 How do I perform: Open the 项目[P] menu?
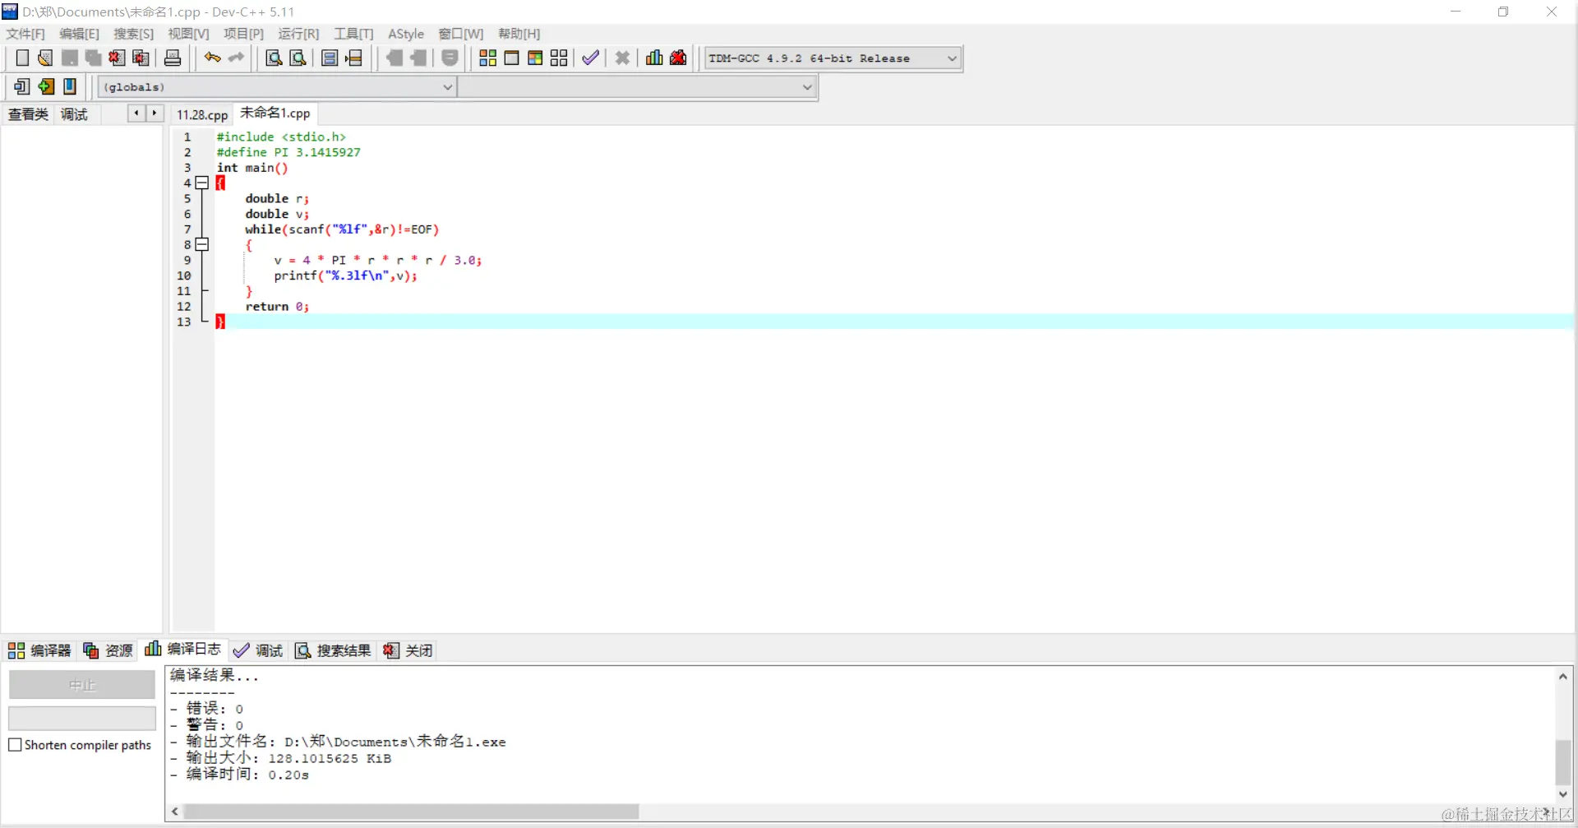click(243, 34)
